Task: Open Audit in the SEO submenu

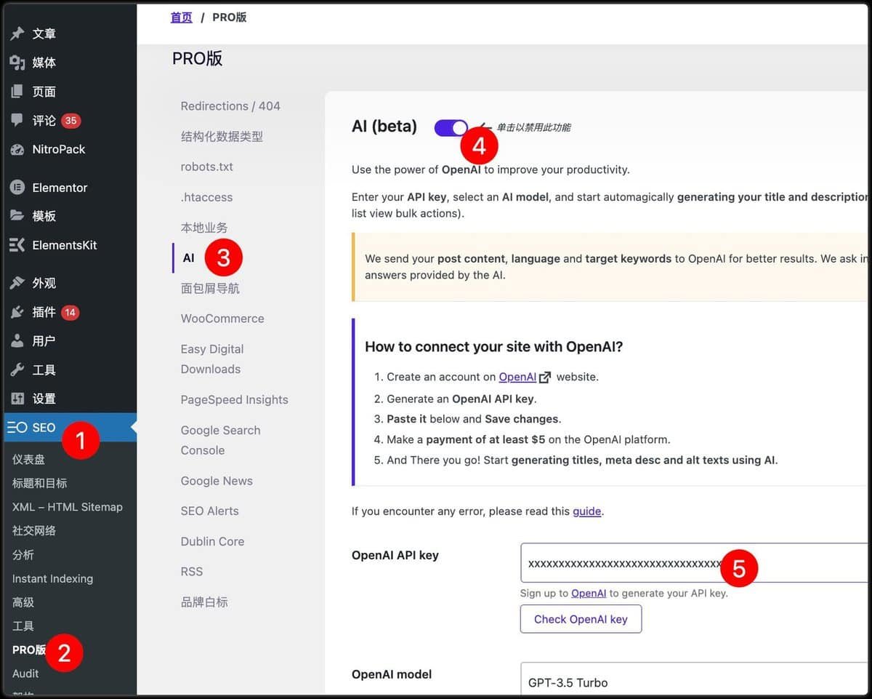Action: (x=25, y=674)
